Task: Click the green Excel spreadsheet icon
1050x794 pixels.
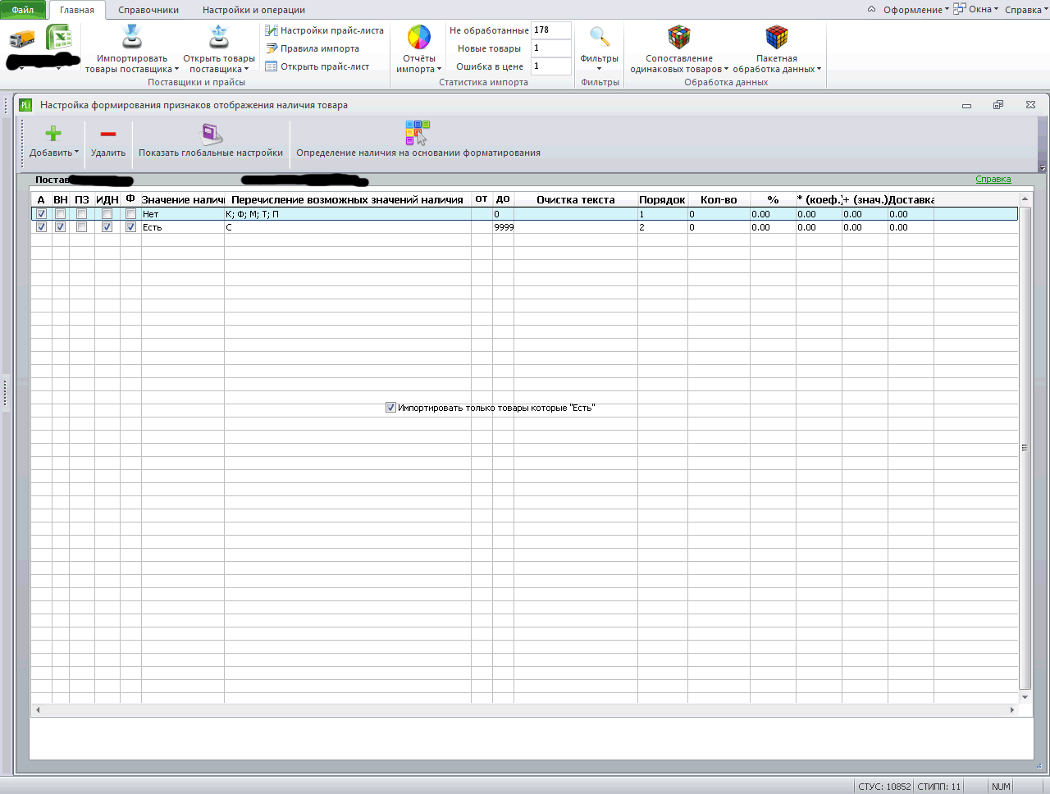Action: click(x=58, y=38)
